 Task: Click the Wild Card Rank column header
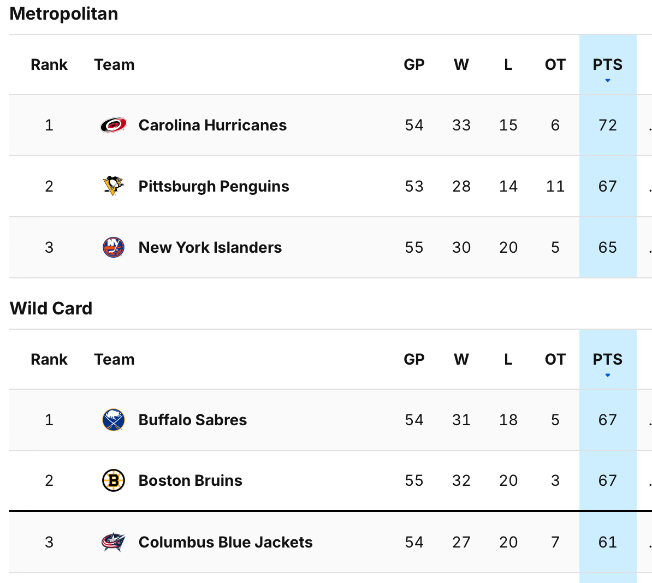[49, 359]
